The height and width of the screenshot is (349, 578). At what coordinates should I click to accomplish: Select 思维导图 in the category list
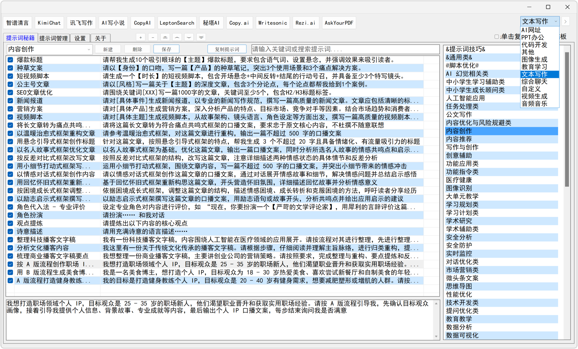coord(502,286)
